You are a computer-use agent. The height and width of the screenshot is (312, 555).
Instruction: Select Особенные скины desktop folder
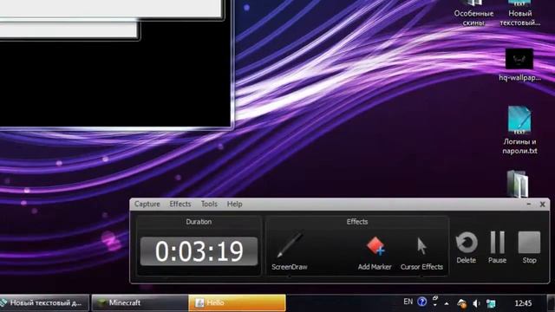pyautogui.click(x=473, y=14)
